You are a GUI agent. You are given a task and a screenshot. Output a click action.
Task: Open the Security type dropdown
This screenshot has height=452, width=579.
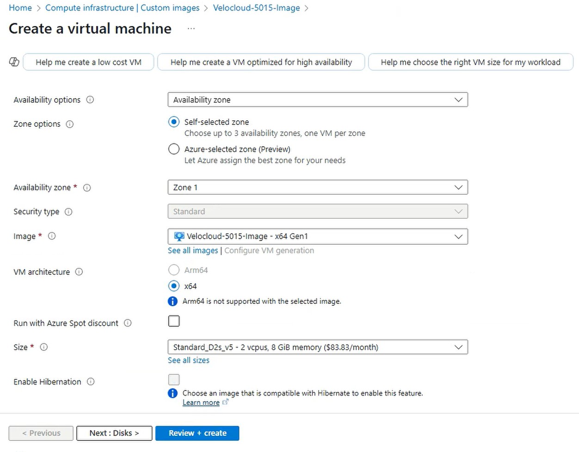[318, 211]
